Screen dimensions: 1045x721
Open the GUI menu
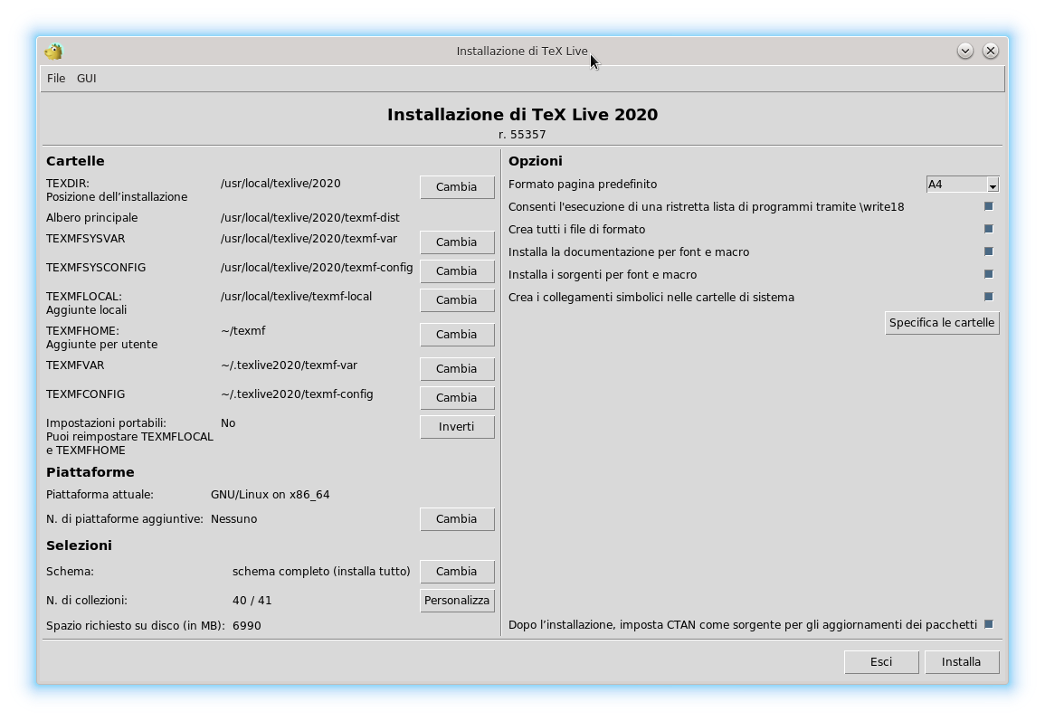87,79
